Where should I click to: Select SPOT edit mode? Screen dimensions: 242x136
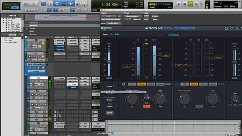point(15,5)
